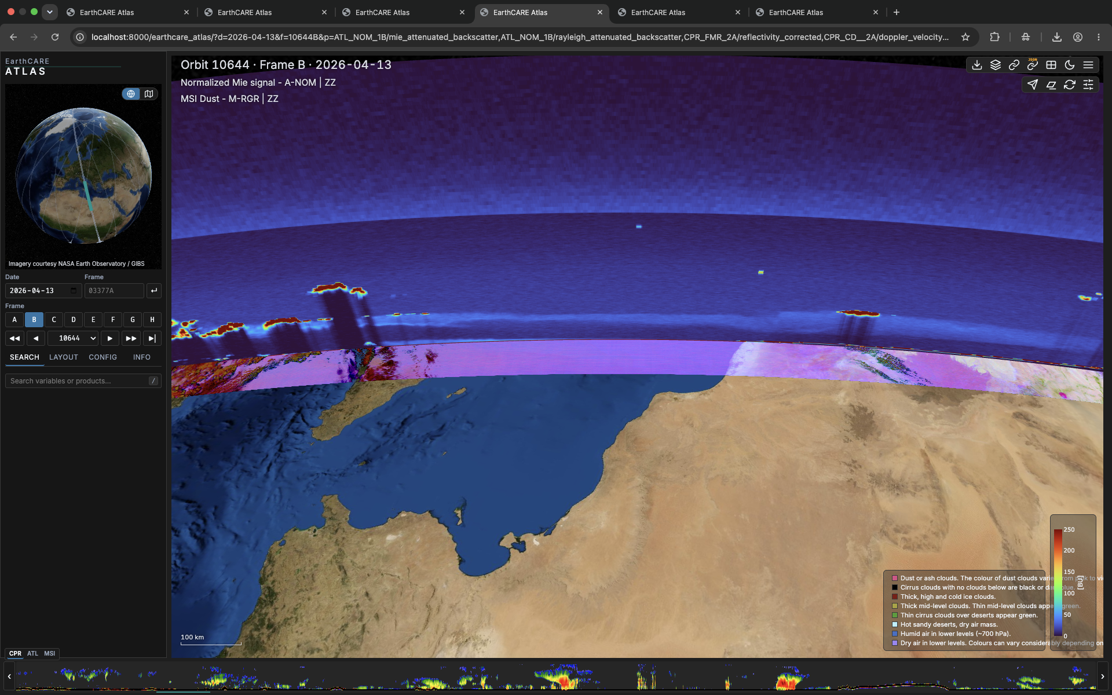The height and width of the screenshot is (695, 1112).
Task: Go back in browser history
Action: pos(13,37)
